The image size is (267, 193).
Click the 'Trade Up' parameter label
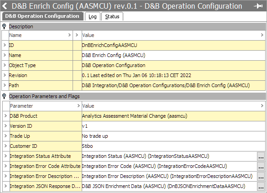[x=20, y=136]
